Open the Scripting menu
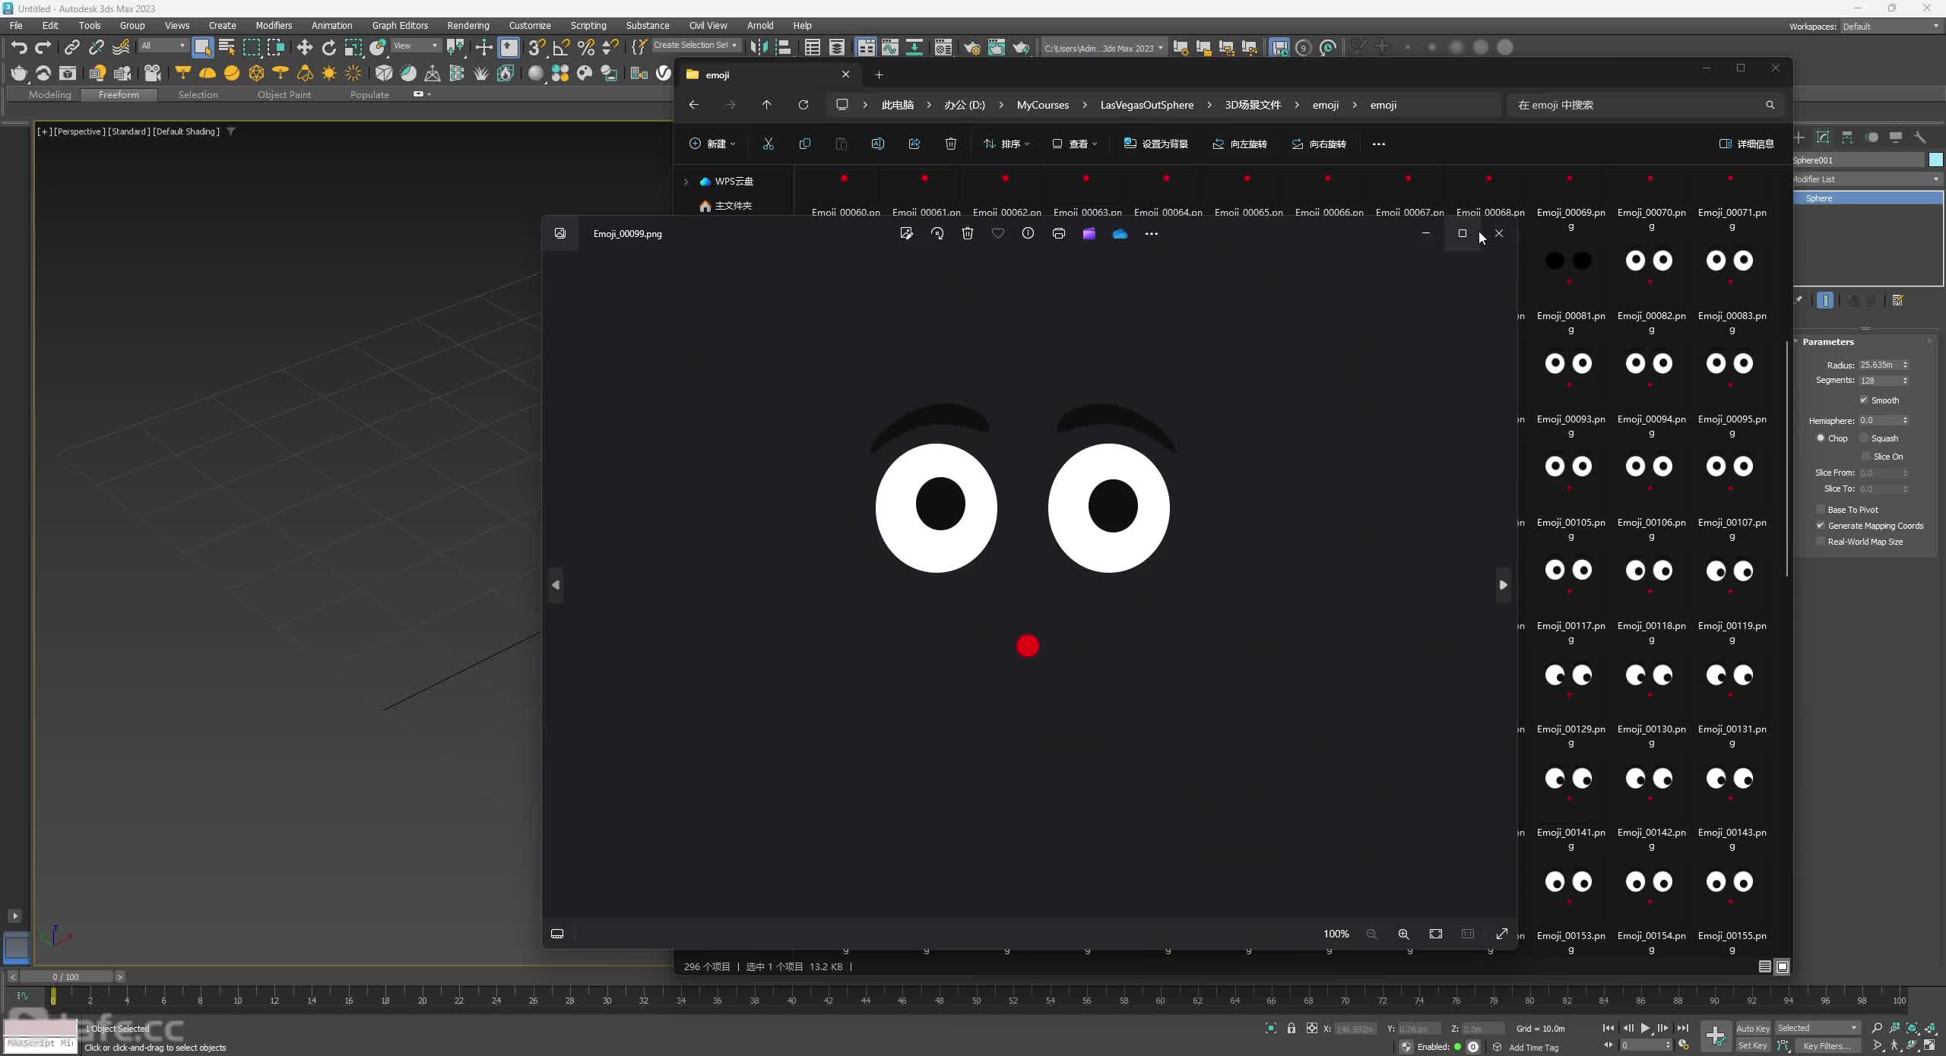The image size is (1946, 1056). (x=588, y=25)
